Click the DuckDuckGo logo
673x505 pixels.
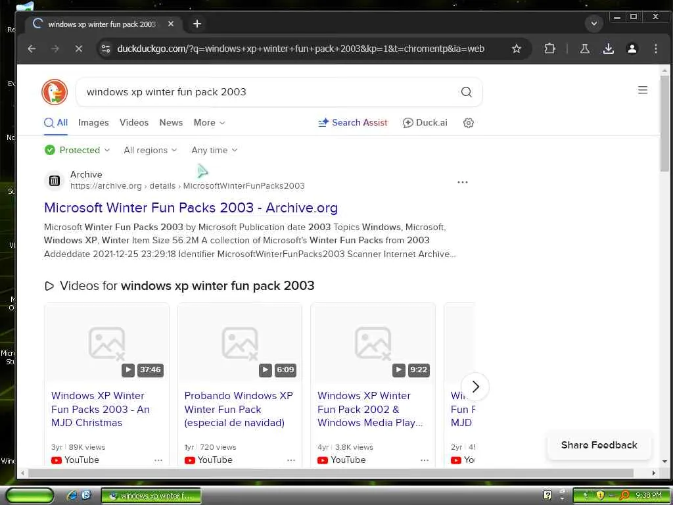(x=55, y=92)
